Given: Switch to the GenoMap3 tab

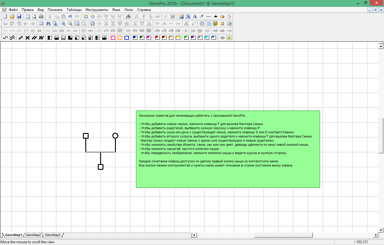Looking at the screenshot, I should pos(53,235).
